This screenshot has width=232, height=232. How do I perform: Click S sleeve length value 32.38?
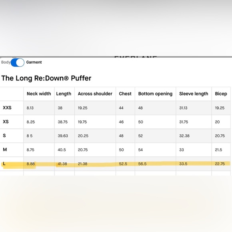point(184,136)
